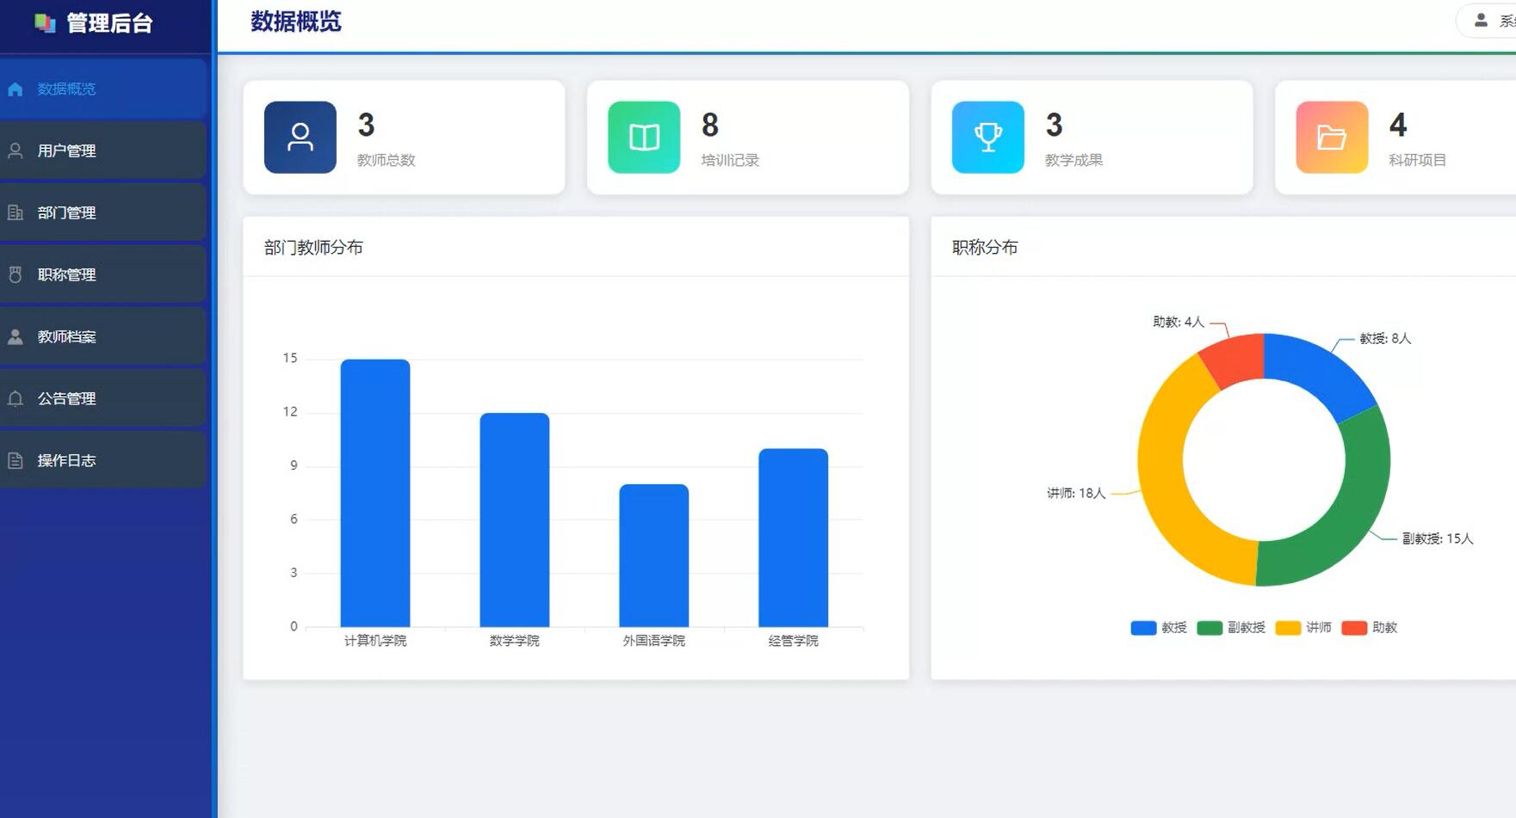This screenshot has height=818, width=1516.
Task: Toggle the green 副教授 legend swatch
Action: pos(1210,628)
